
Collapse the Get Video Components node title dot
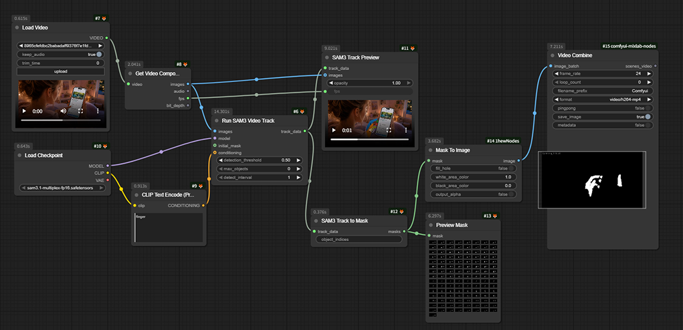[x=129, y=73]
